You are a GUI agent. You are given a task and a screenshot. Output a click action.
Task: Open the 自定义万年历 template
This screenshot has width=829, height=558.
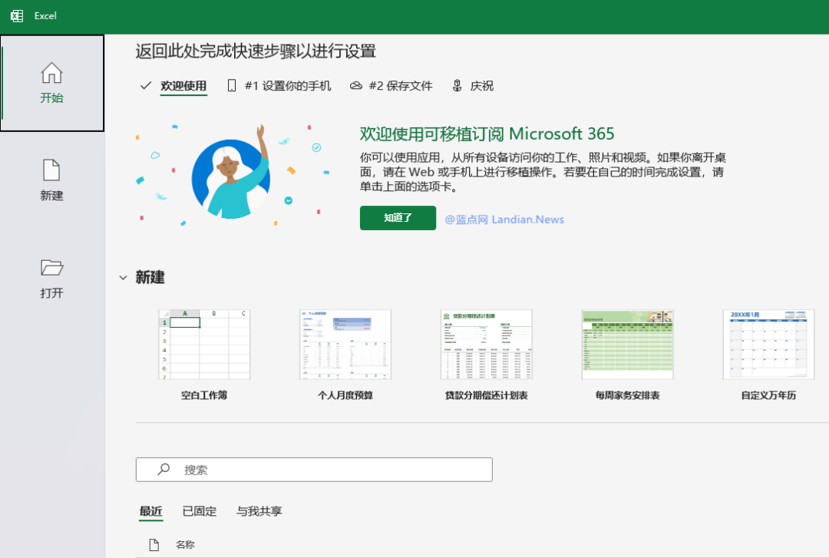point(768,355)
